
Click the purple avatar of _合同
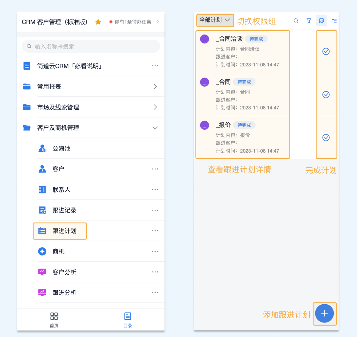(204, 82)
